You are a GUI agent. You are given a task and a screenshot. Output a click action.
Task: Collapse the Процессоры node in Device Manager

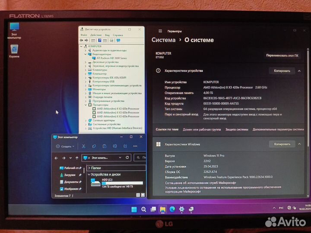(x=86, y=104)
